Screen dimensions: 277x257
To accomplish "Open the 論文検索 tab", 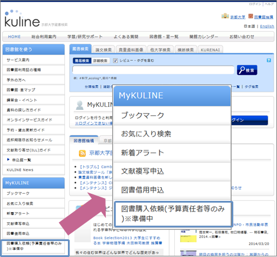I will [103, 50].
